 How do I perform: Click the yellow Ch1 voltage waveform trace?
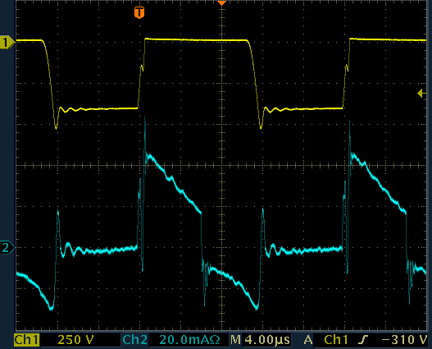pos(197,40)
